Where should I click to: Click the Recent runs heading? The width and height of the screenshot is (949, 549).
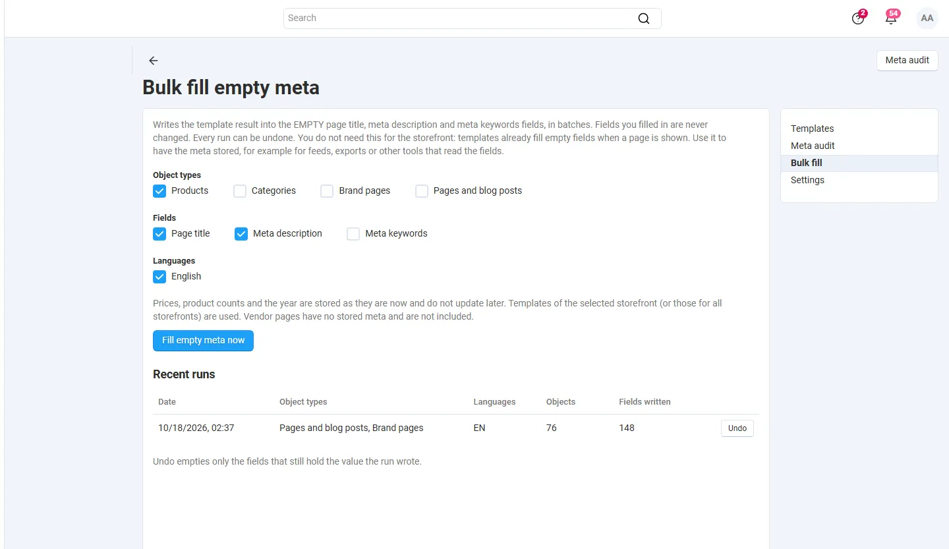coord(184,374)
